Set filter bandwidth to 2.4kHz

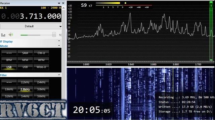coord(41,82)
